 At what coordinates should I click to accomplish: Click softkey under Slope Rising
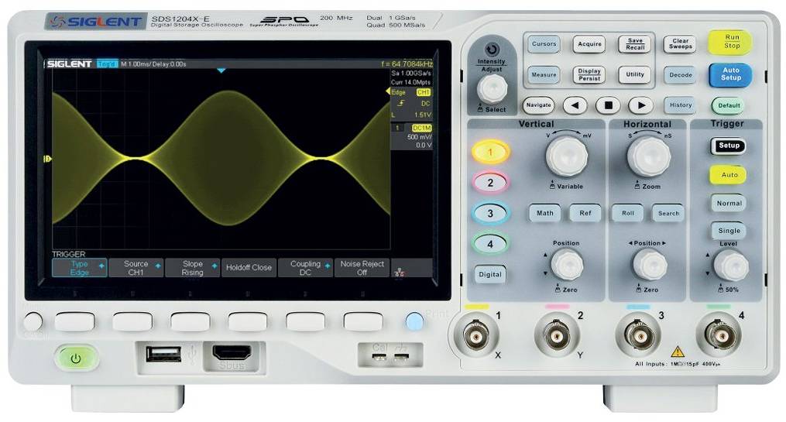[190, 322]
